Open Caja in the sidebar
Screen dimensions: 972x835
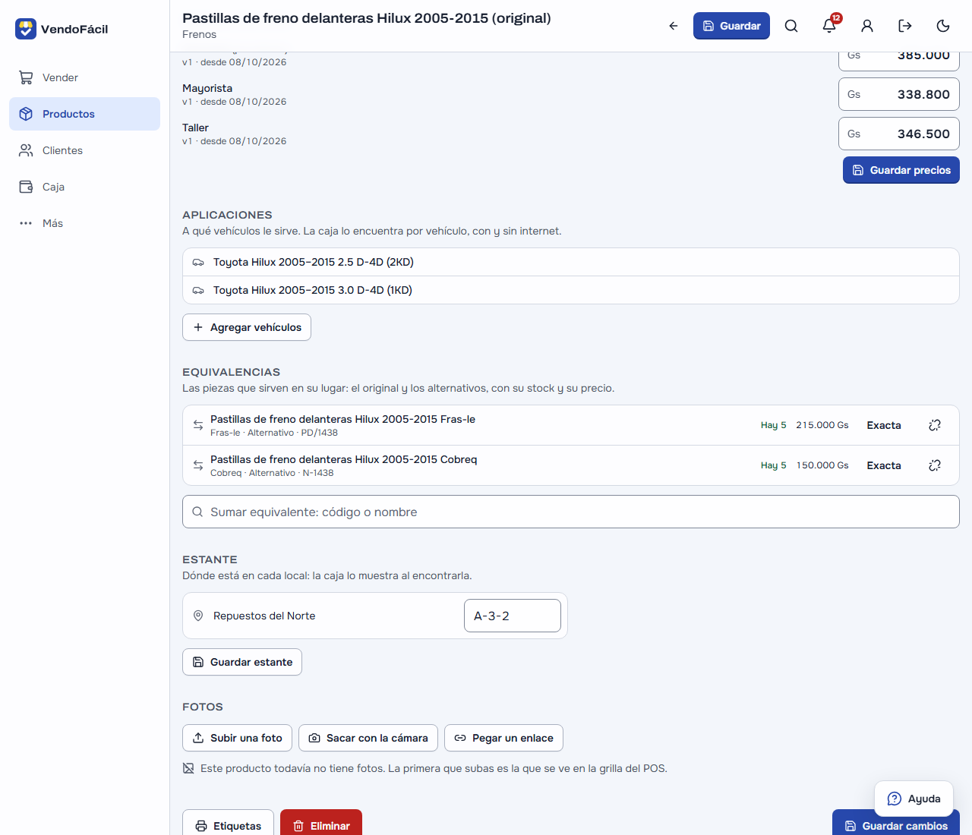[84, 187]
